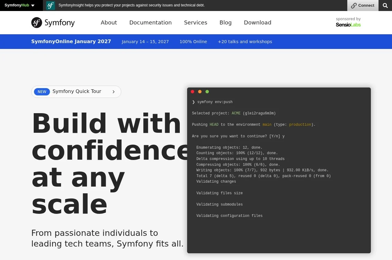The height and width of the screenshot is (260, 392).
Task: Click the 'Pushing HEAD to the environment' line
Action: click(x=254, y=125)
